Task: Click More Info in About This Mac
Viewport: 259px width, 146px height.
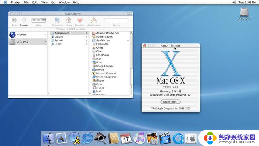Action: click(171, 102)
